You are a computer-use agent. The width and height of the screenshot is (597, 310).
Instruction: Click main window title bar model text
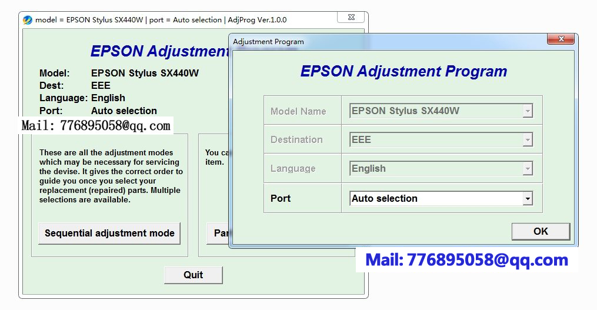pyautogui.click(x=161, y=20)
